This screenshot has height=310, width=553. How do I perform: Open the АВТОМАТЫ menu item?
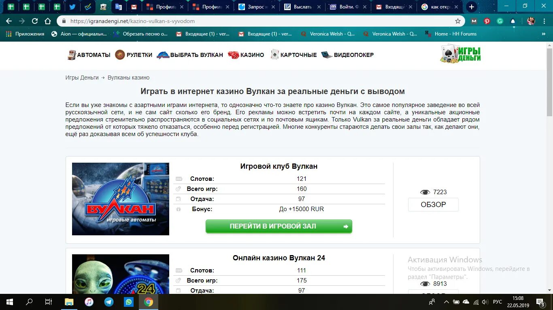(x=89, y=55)
